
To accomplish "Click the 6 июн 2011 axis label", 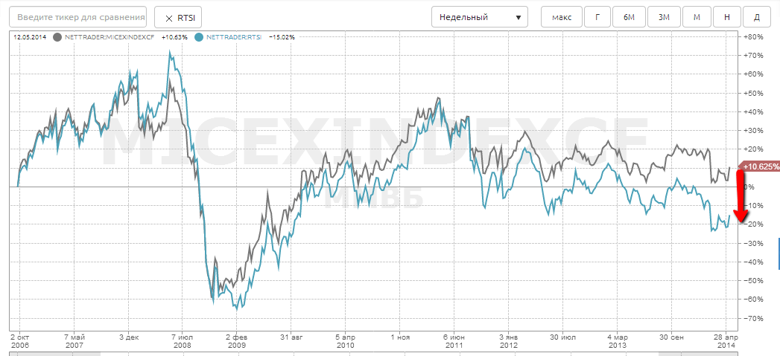I will tap(454, 340).
